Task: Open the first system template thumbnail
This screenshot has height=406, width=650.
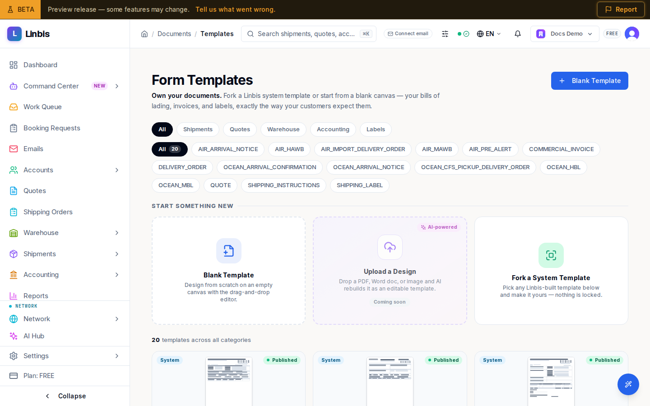Action: pos(229,381)
